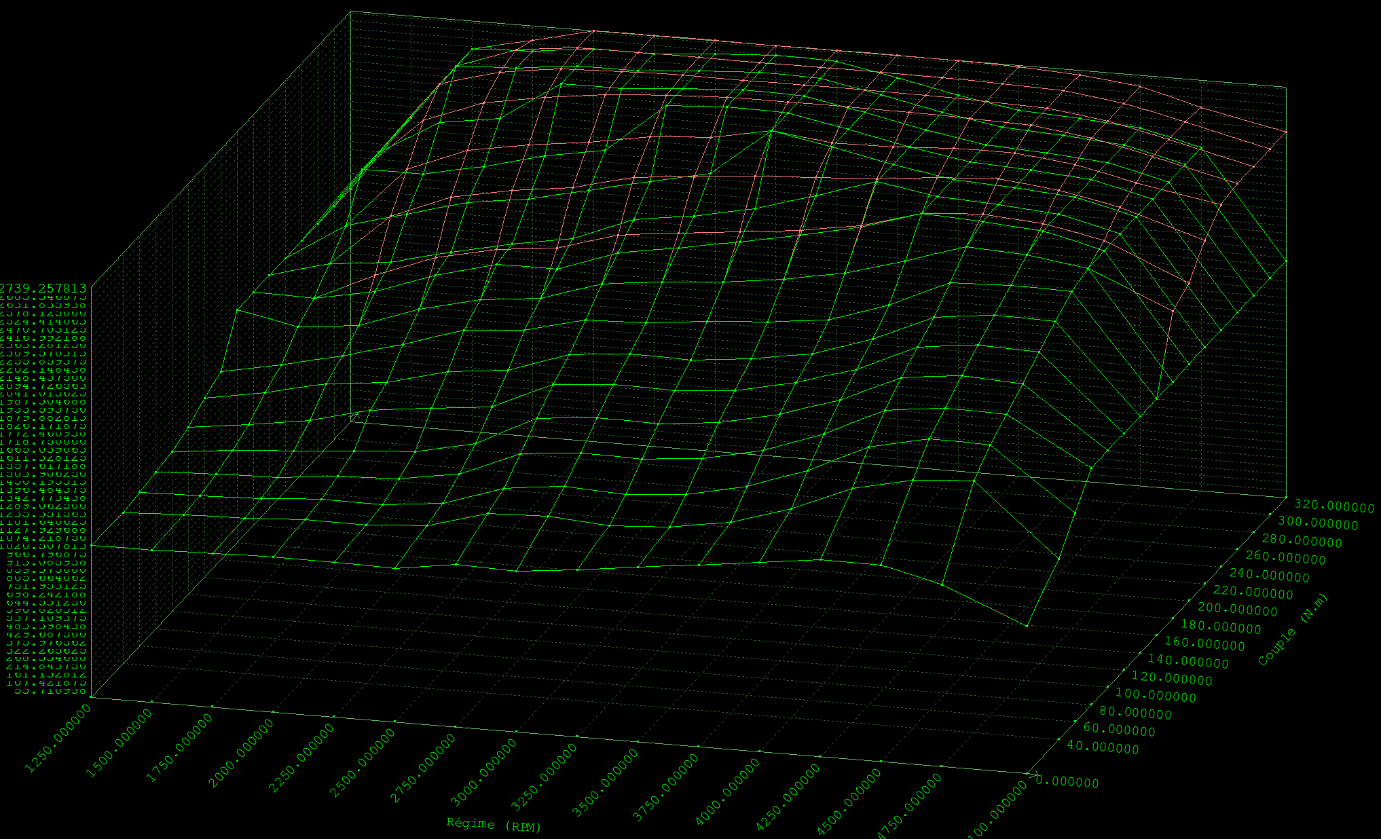Select the 40.000000 torque tick label
This screenshot has width=1381, height=839.
pyautogui.click(x=1103, y=747)
